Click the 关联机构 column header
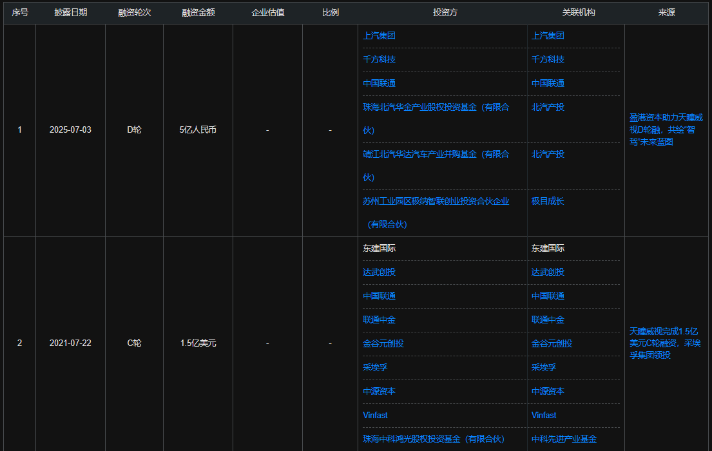 (579, 13)
